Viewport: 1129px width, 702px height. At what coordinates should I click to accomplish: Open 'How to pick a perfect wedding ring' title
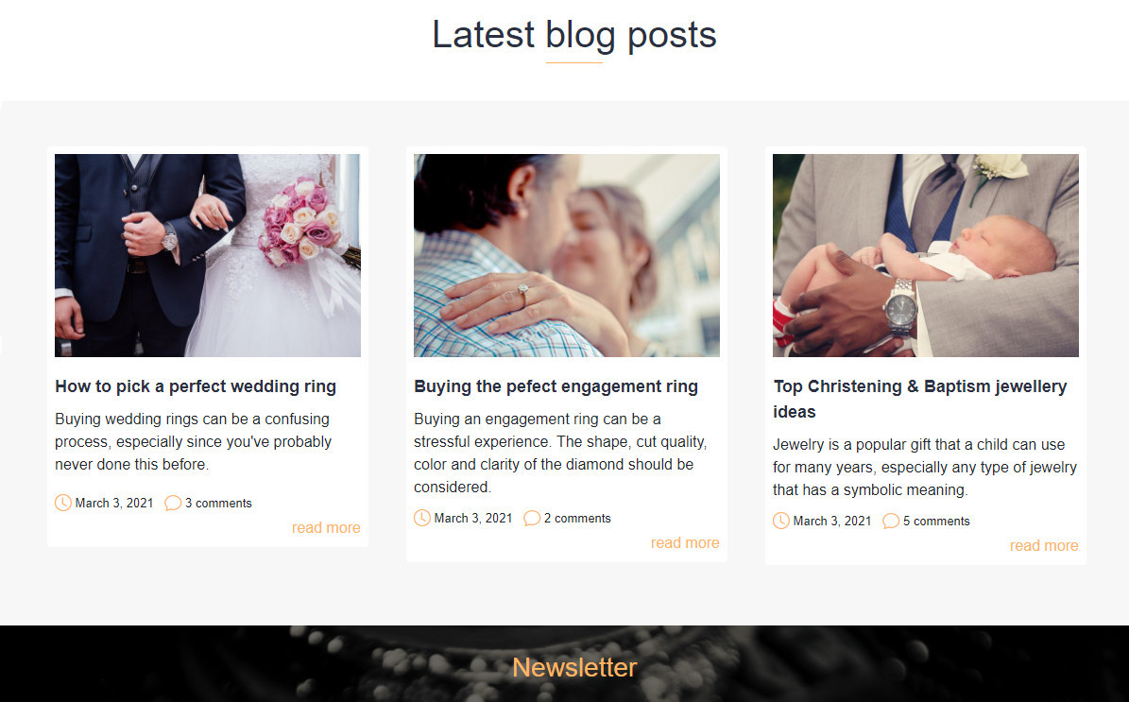196,386
